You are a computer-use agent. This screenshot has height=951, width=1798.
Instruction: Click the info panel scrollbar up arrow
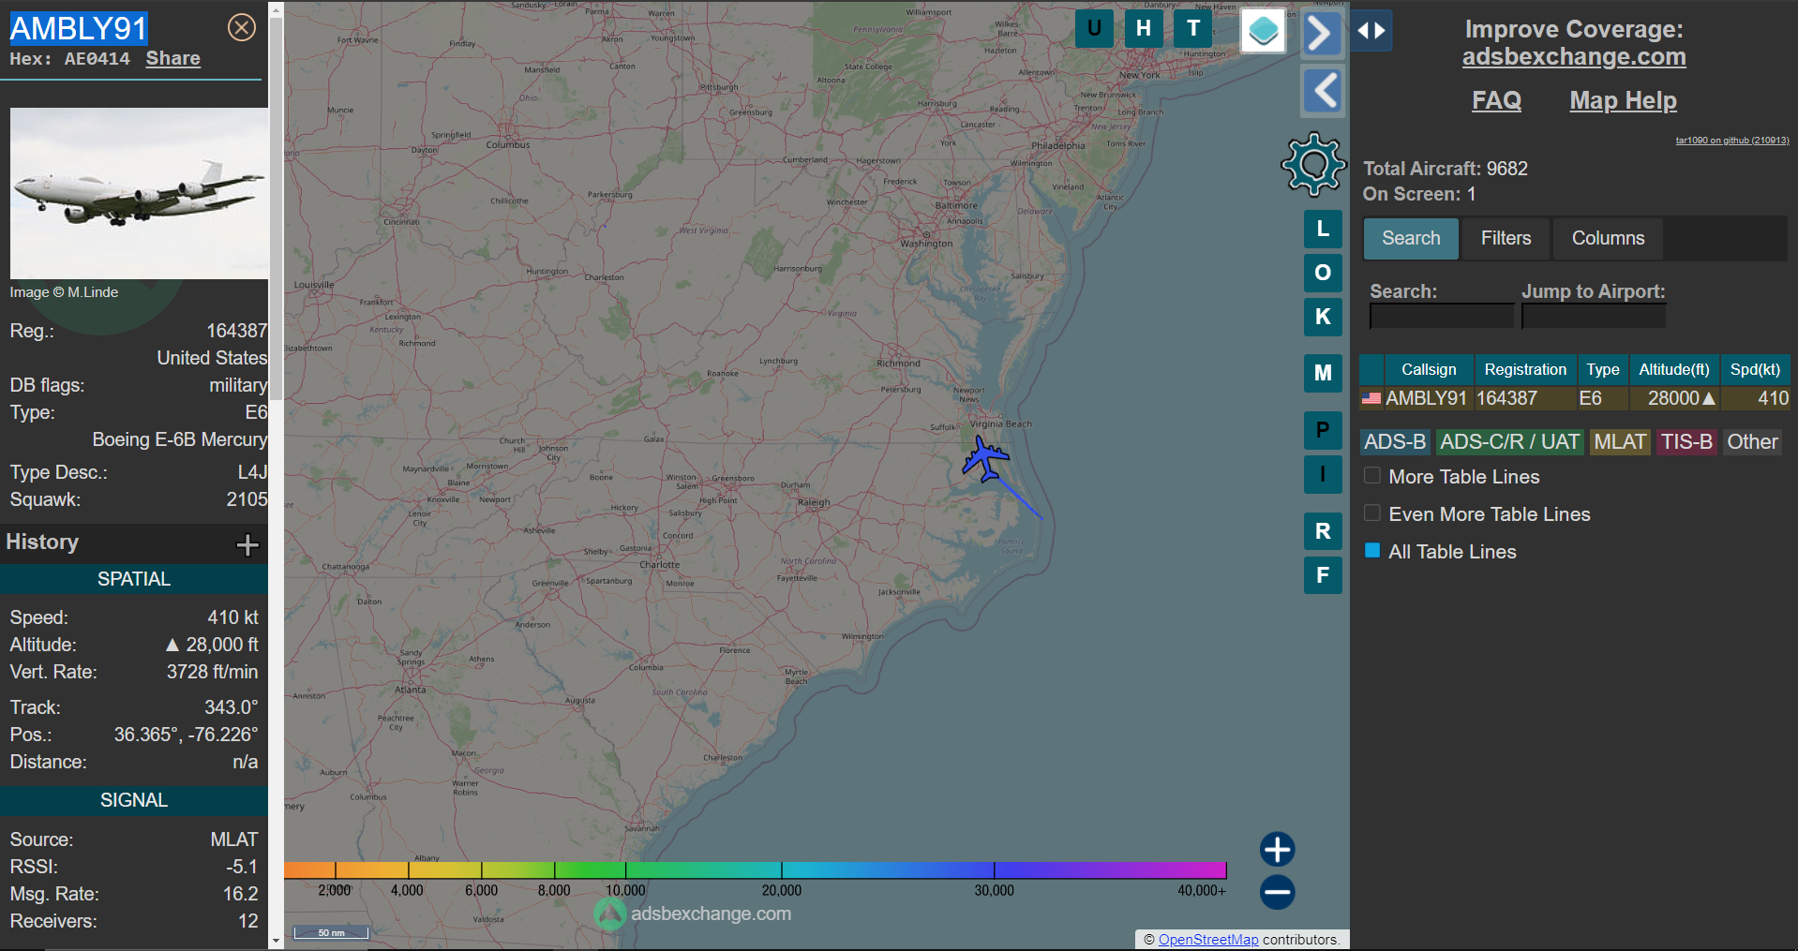coord(276,9)
